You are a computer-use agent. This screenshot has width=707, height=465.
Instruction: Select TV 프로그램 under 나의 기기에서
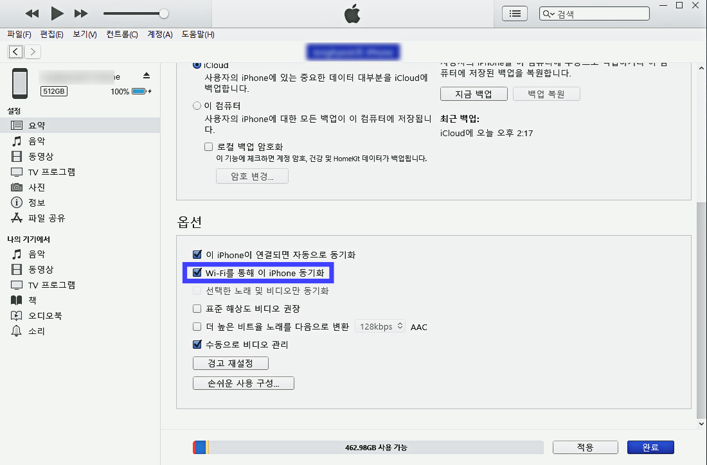(x=80, y=285)
